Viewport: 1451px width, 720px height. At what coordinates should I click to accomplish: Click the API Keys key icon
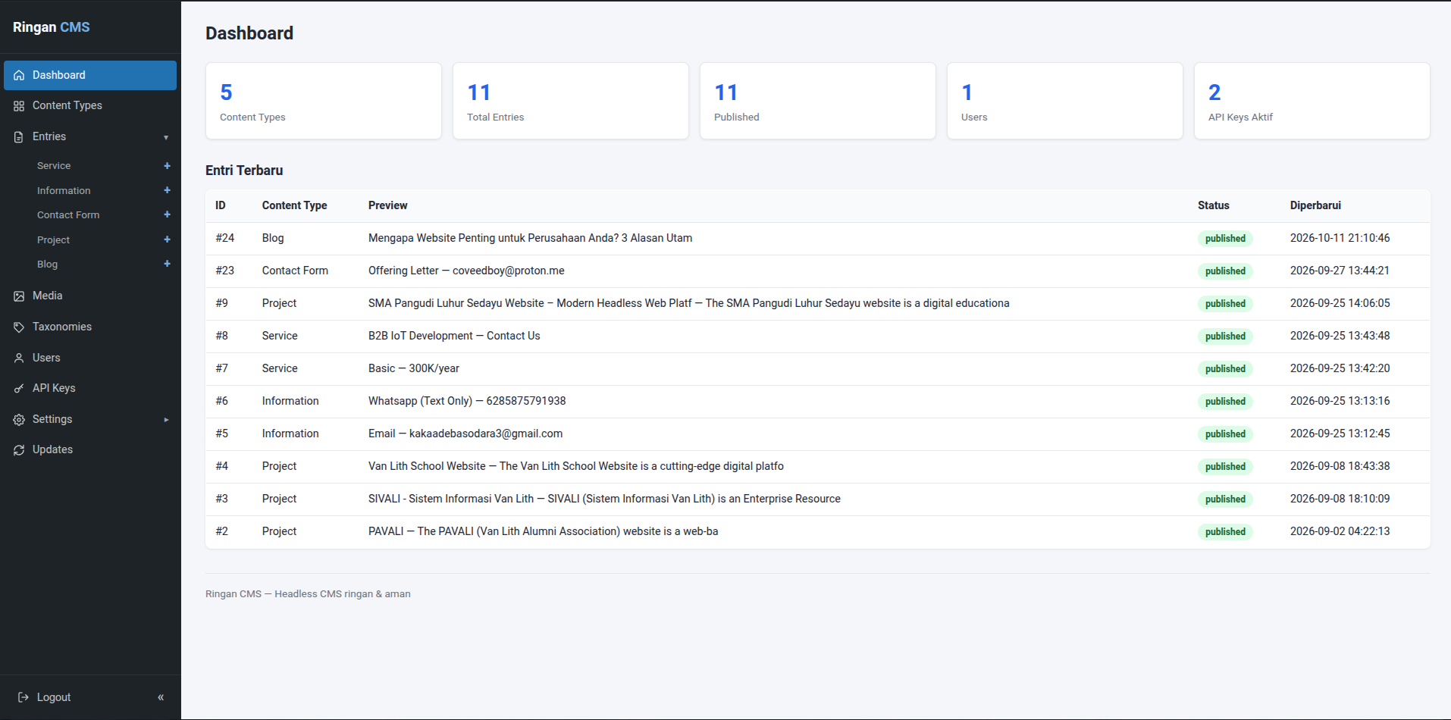point(19,389)
